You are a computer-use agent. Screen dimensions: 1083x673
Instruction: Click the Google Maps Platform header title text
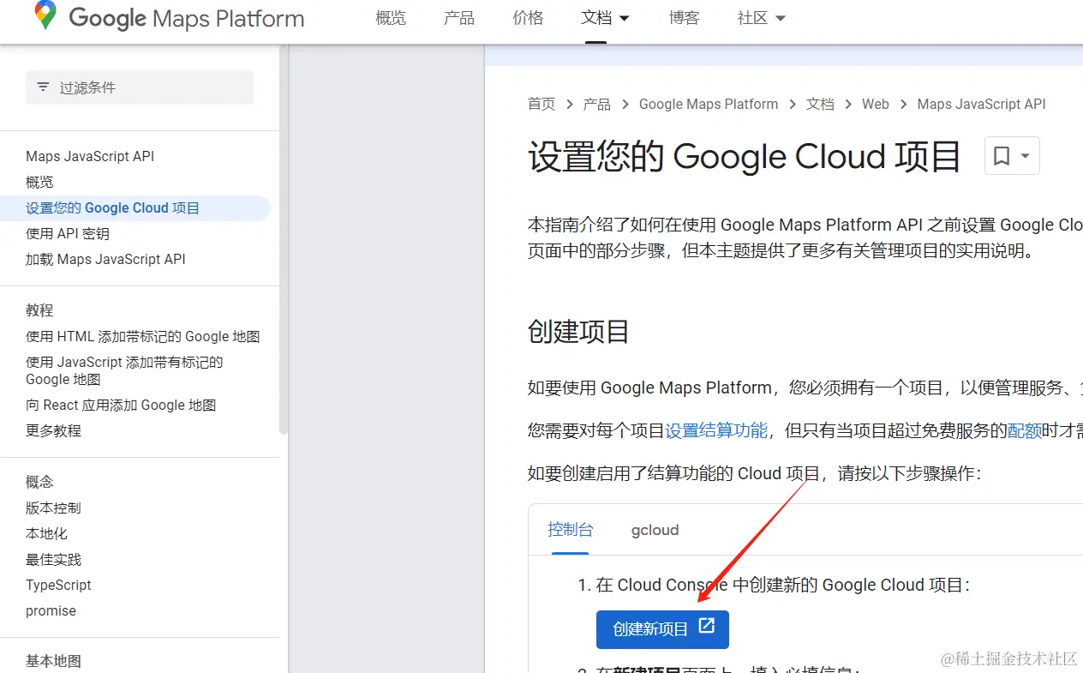tap(187, 18)
